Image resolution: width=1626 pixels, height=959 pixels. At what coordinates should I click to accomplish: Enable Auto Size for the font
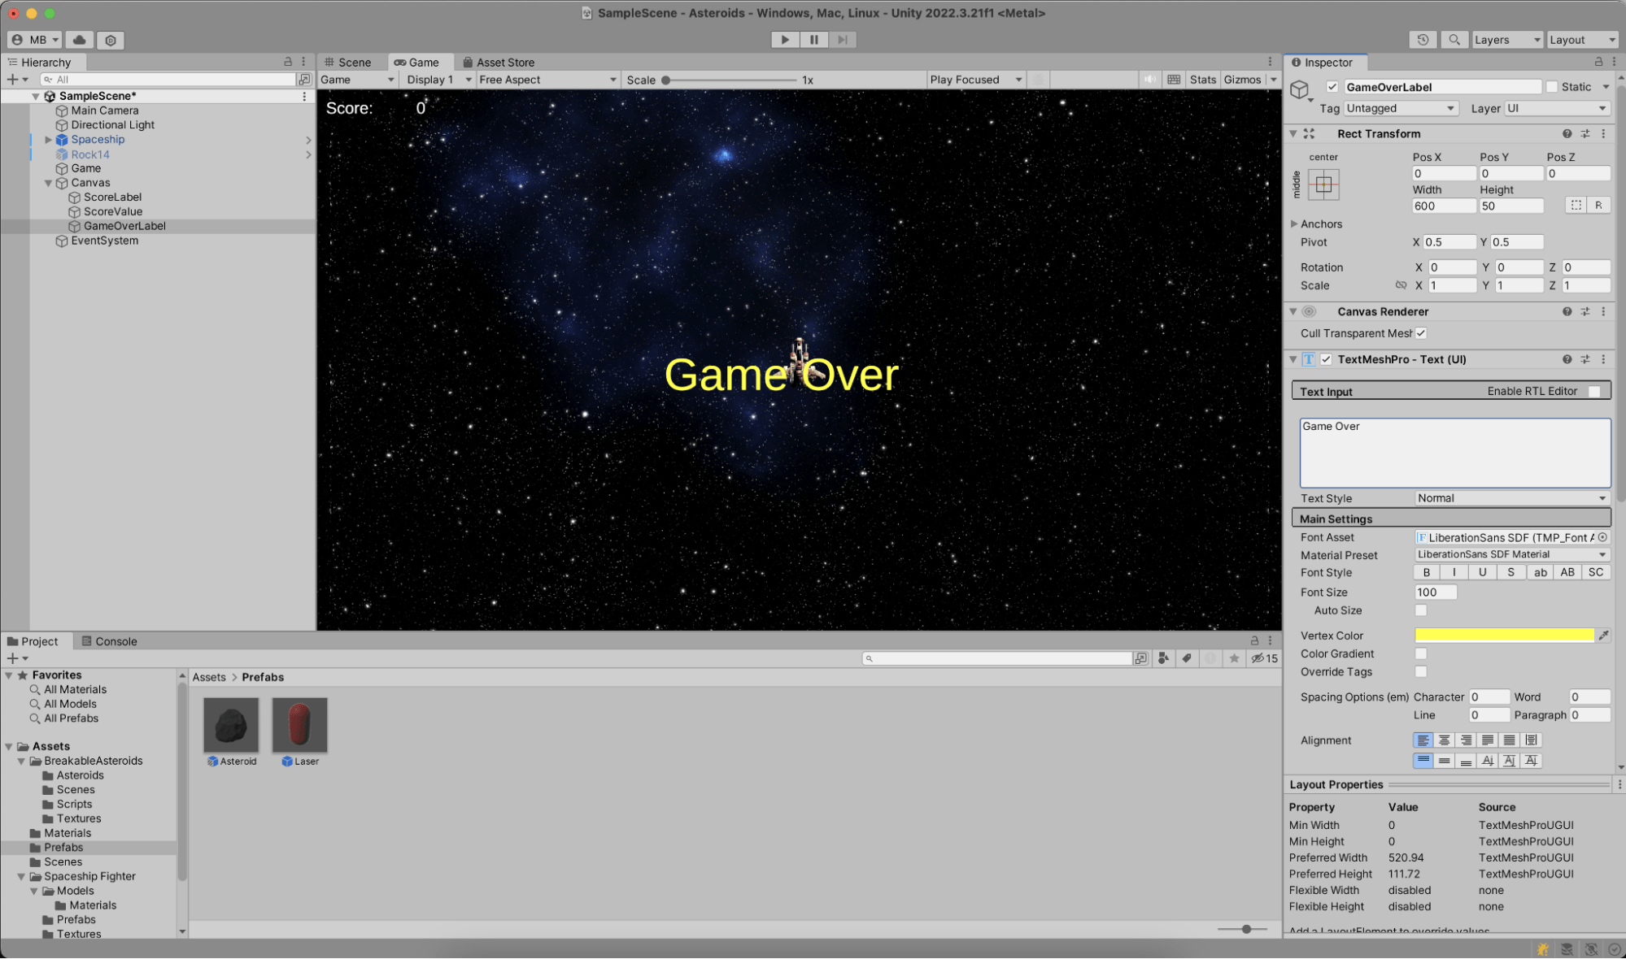1421,610
